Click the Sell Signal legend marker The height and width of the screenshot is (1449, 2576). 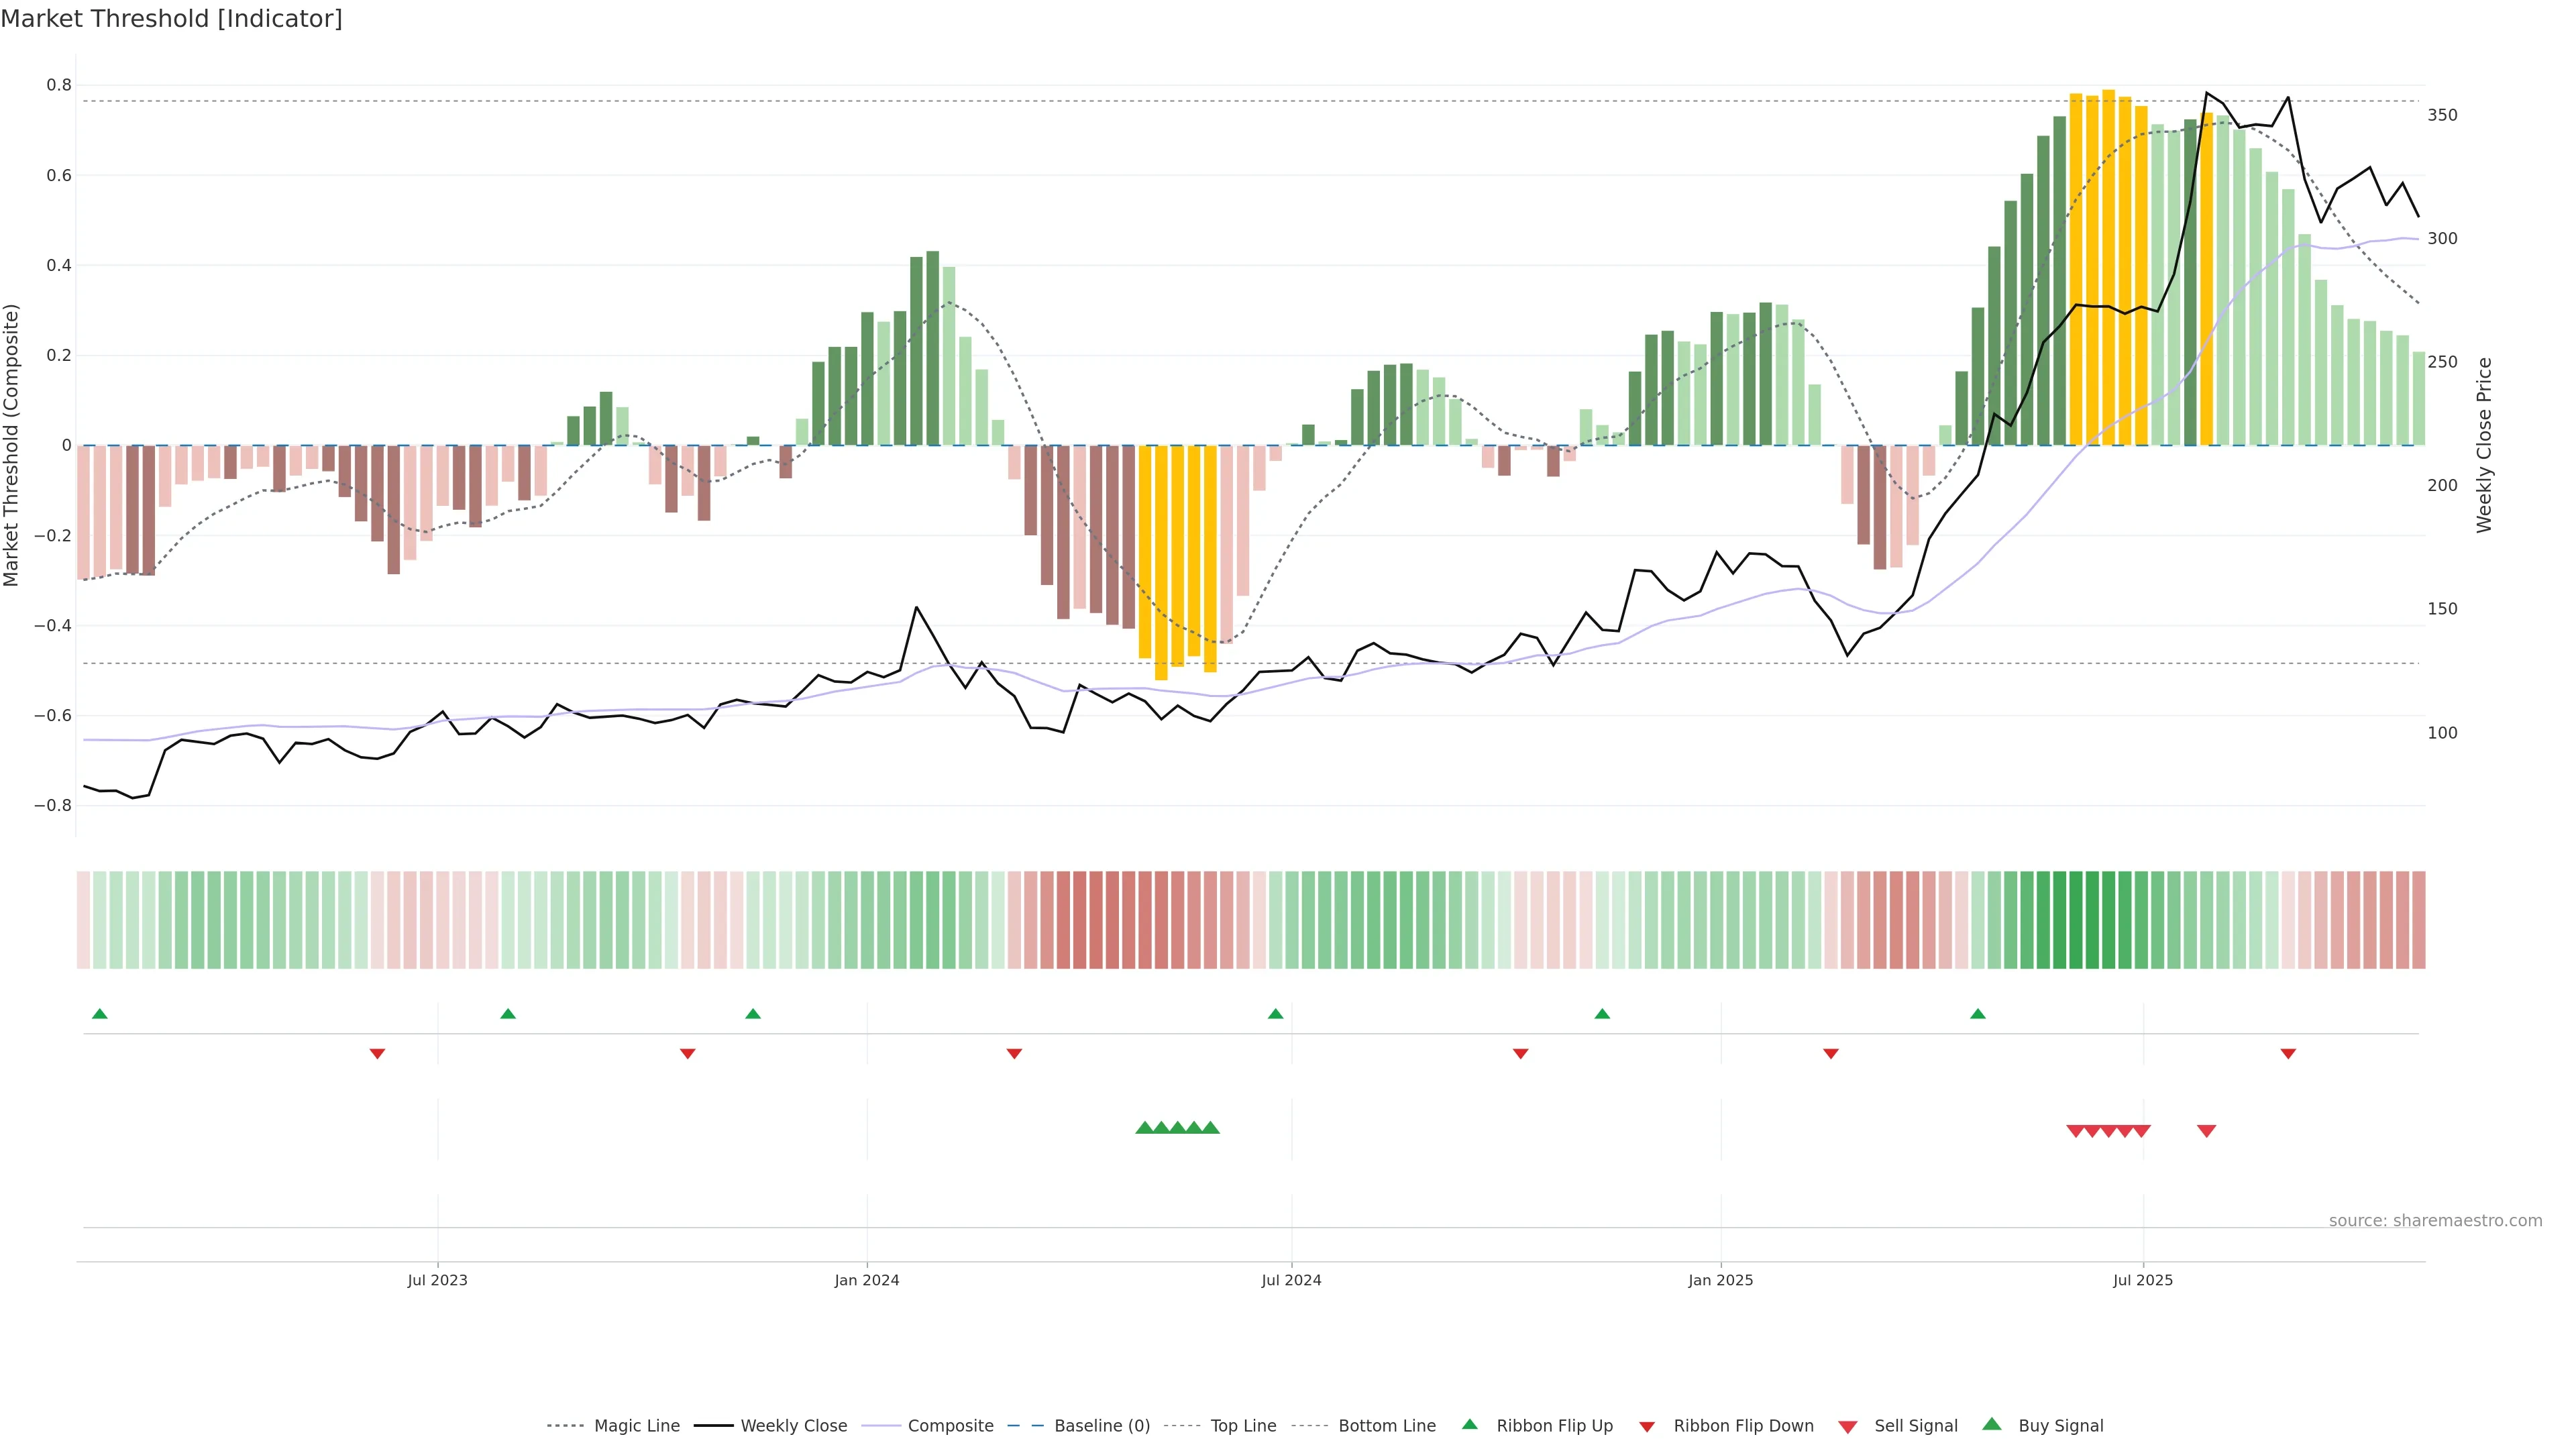tap(1847, 1426)
